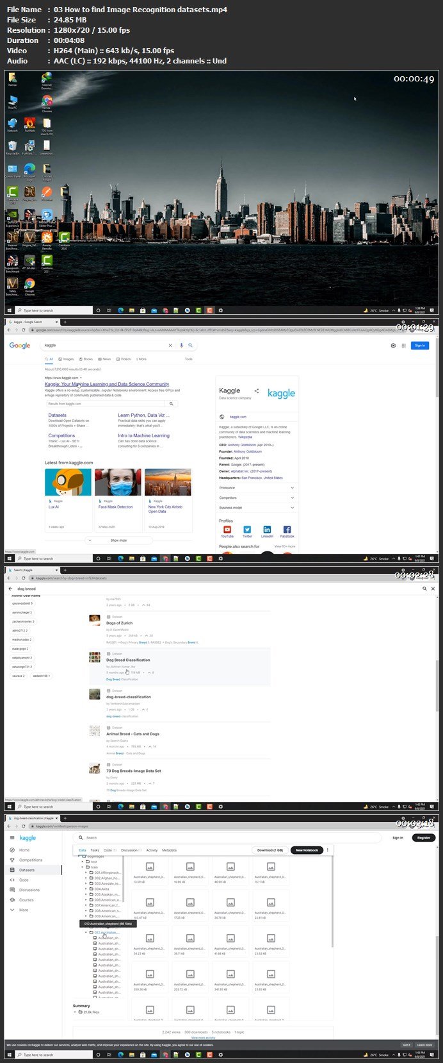Launch the Microsoft Edge desktop shortcut

click(29, 171)
